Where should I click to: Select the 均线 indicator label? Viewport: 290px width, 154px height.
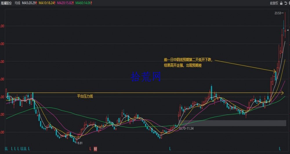tap(17, 3)
